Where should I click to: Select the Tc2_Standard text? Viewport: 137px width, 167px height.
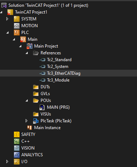click(59, 60)
